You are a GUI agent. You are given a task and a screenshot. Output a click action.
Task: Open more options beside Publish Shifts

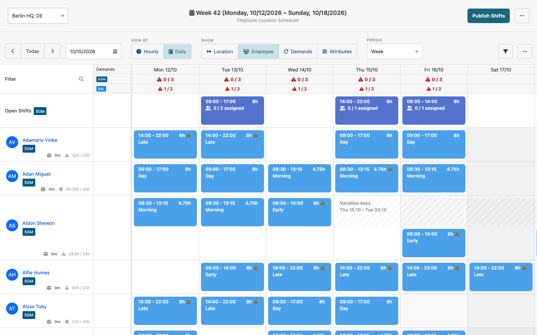(x=522, y=16)
